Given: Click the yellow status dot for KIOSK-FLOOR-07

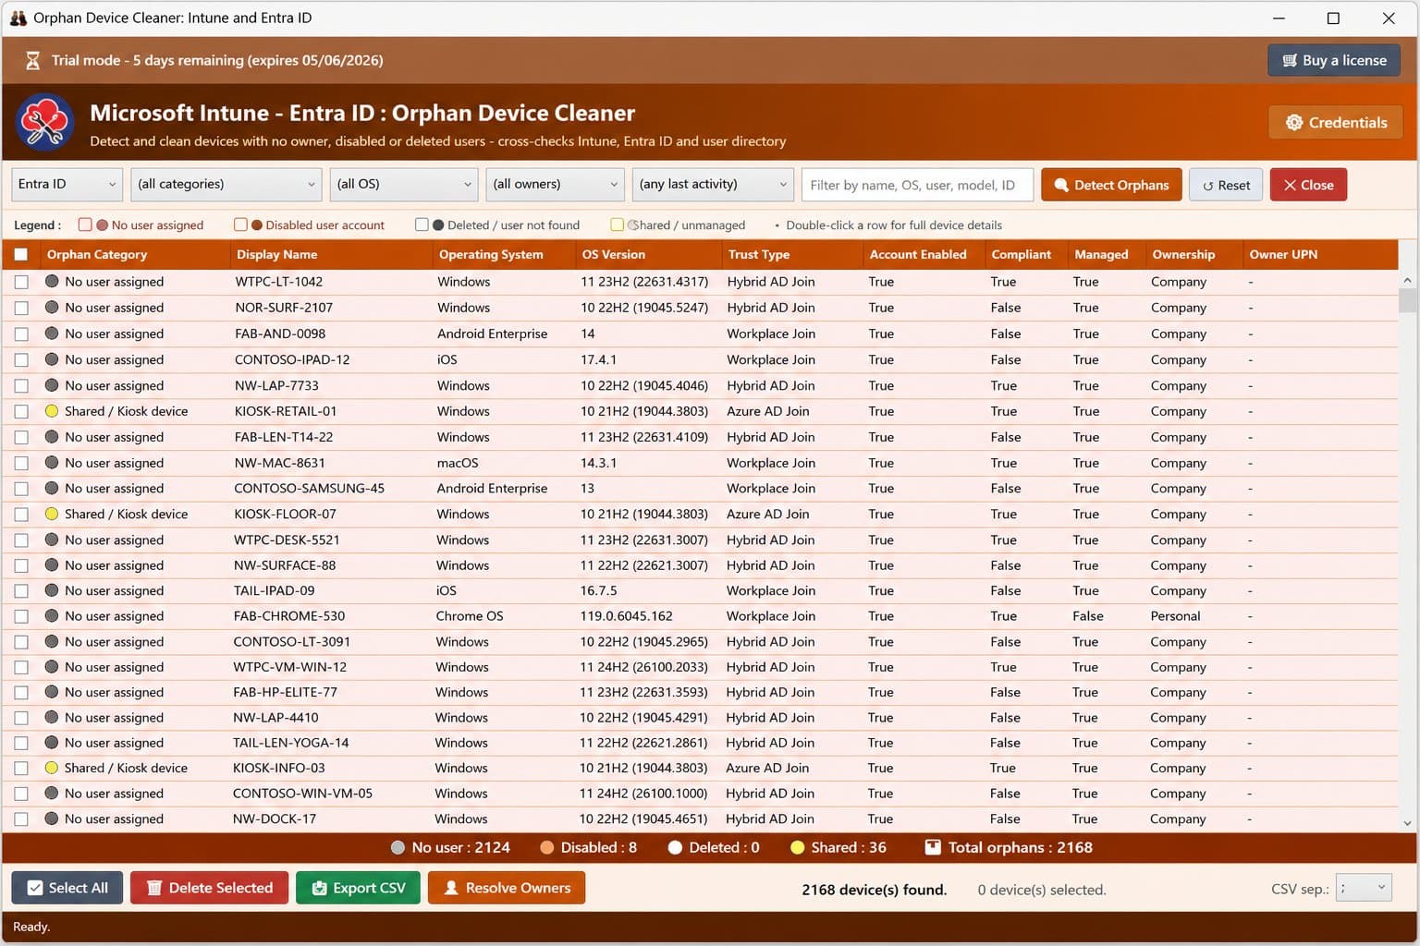Looking at the screenshot, I should click(52, 514).
